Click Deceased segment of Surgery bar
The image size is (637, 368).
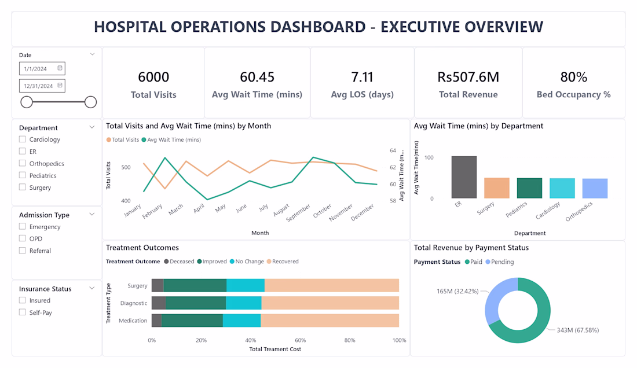tap(158, 285)
